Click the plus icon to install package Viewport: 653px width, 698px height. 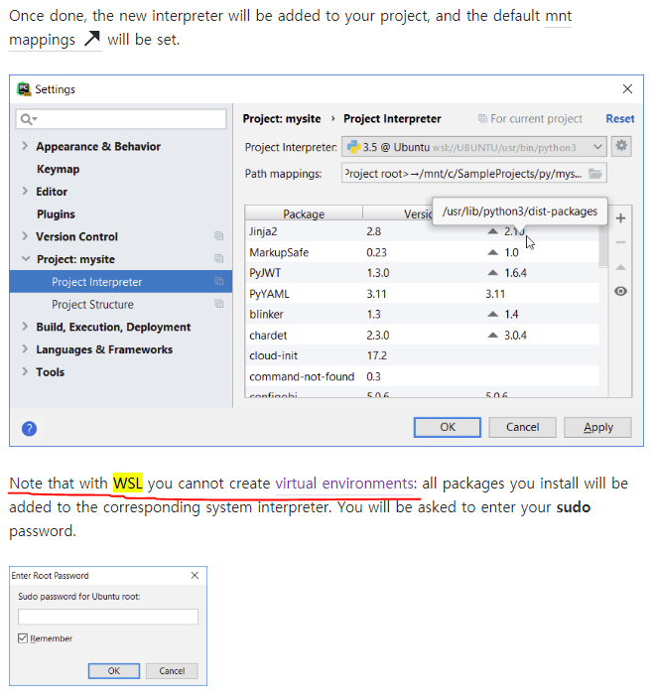(620, 218)
